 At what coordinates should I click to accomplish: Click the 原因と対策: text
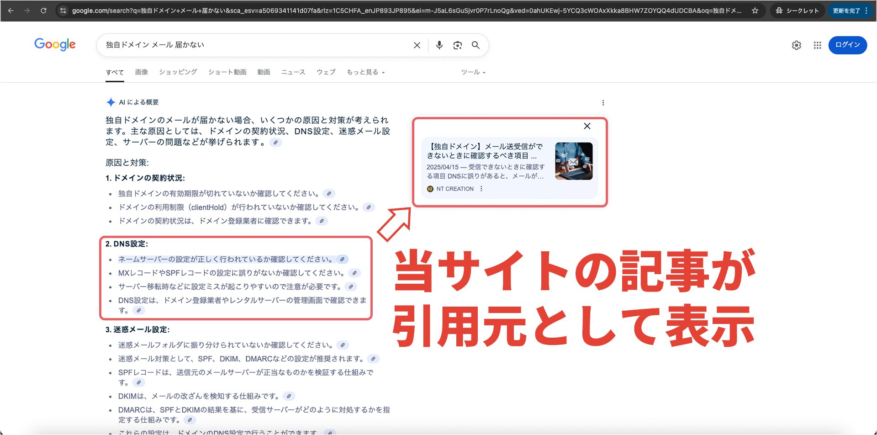click(x=127, y=163)
